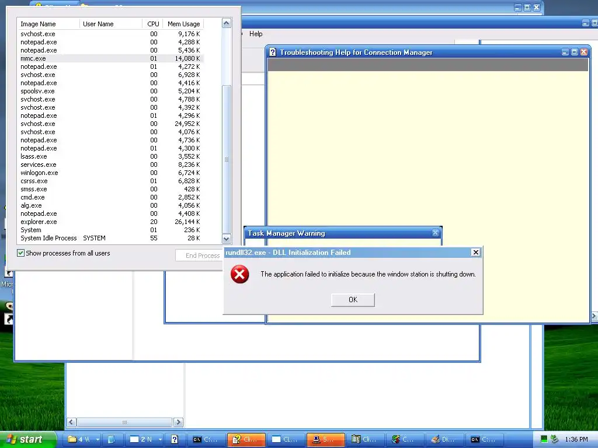Expand the 4 W taskbar group dropdown arrow
598x448 pixels.
pyautogui.click(x=98, y=439)
